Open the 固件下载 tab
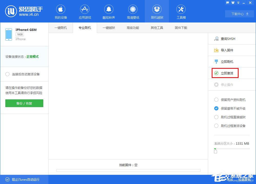256x184 pixels. click(x=181, y=28)
